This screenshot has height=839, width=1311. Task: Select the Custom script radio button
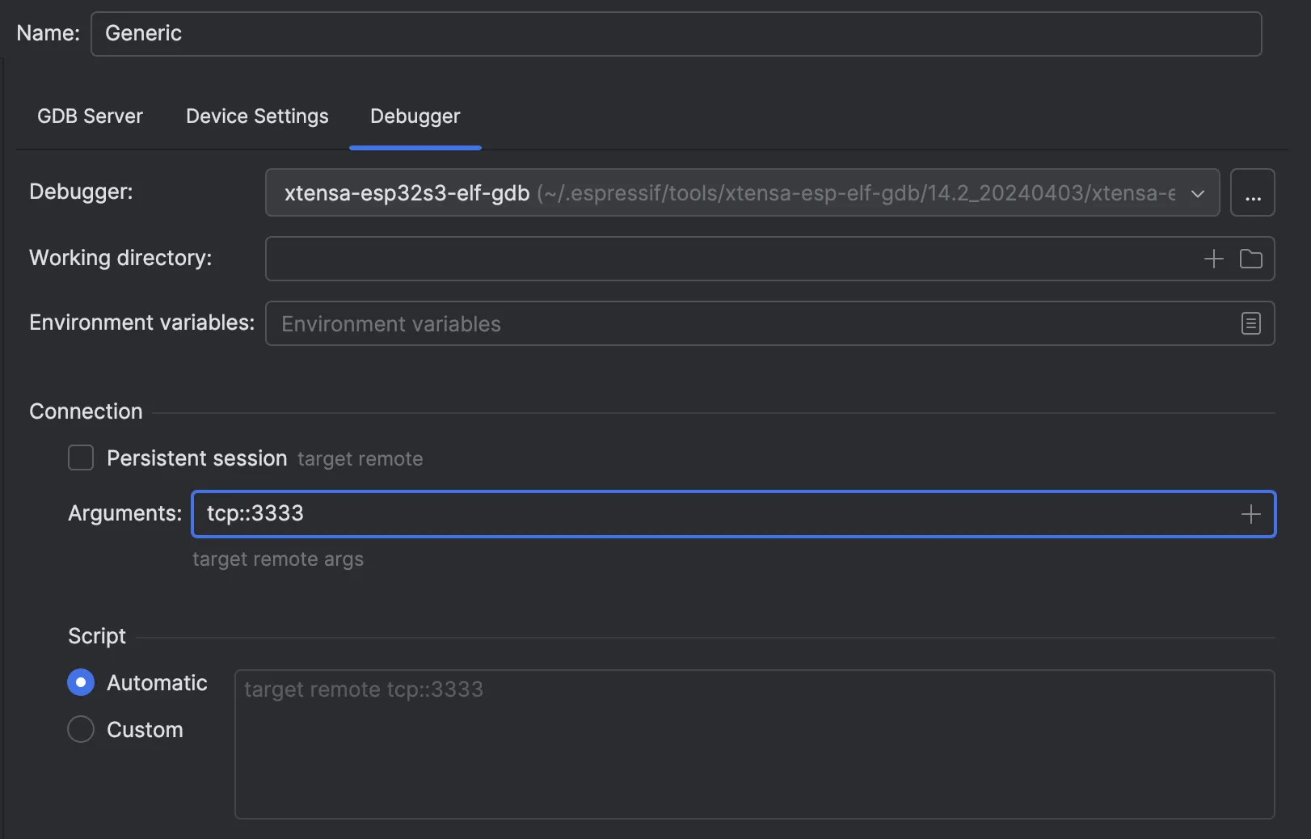(x=81, y=730)
